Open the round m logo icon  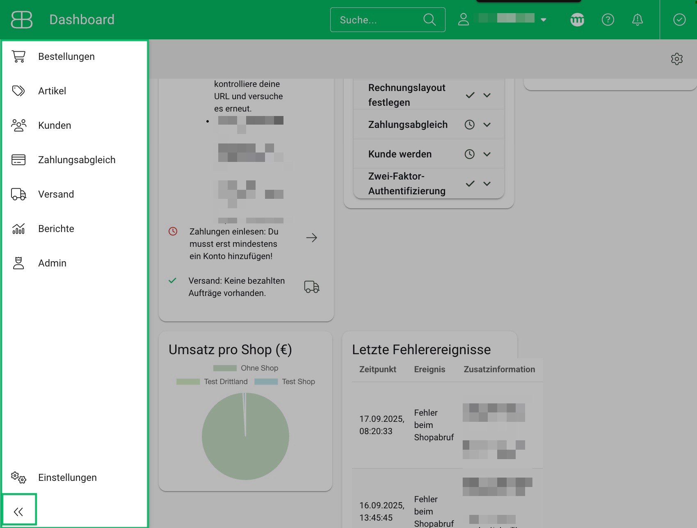pyautogui.click(x=577, y=20)
